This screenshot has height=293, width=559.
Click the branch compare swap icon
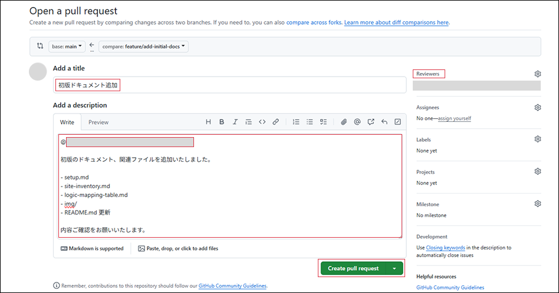pyautogui.click(x=40, y=46)
